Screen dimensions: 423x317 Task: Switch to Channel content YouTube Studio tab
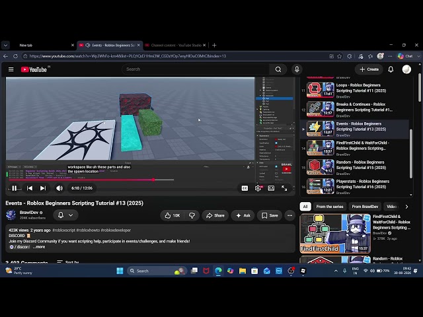[175, 46]
